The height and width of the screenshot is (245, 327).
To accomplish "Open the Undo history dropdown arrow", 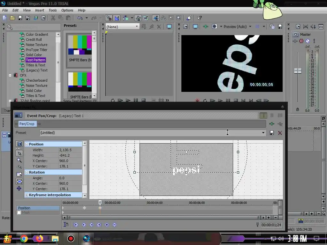I will pyautogui.click(x=87, y=18).
